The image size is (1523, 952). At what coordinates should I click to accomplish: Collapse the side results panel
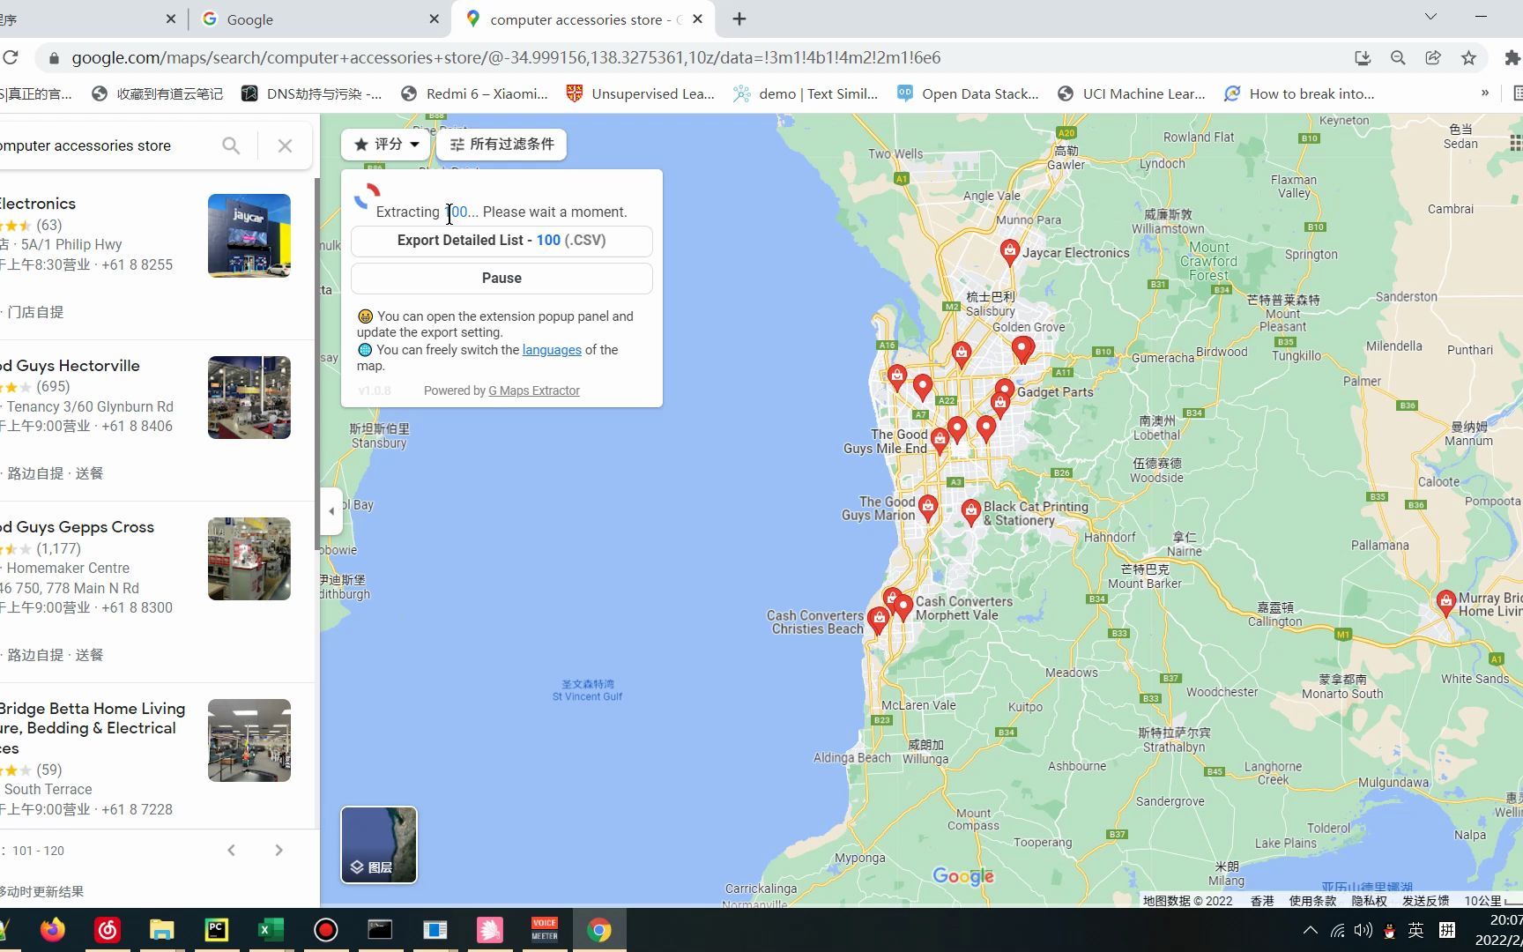[331, 510]
